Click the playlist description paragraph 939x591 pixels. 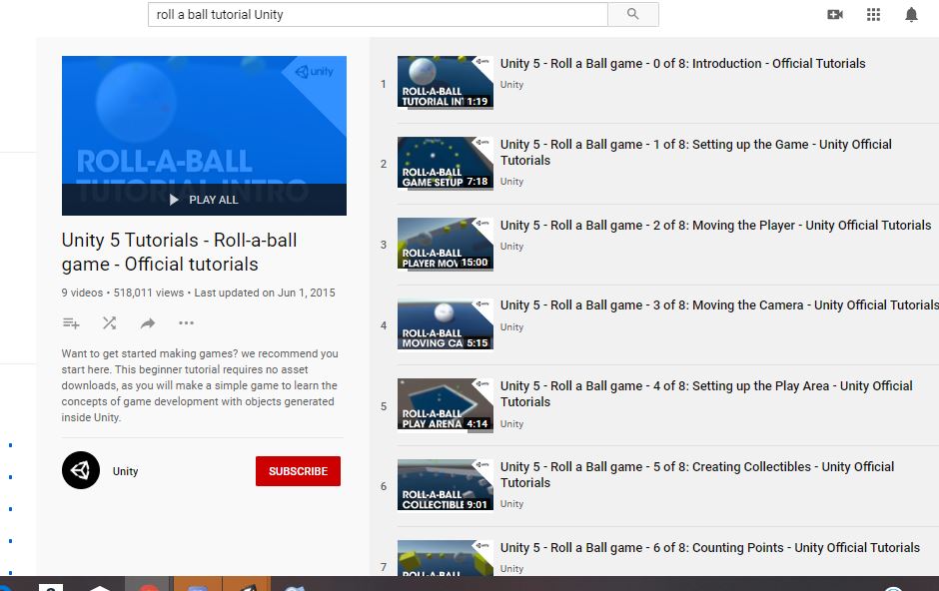click(x=200, y=385)
